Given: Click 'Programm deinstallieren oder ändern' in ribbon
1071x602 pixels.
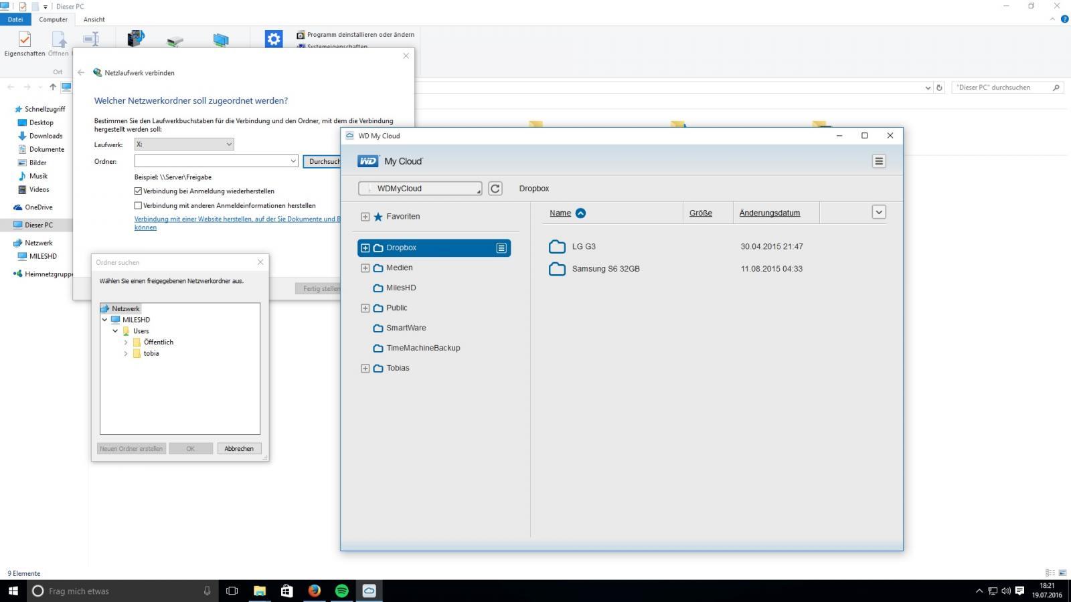Looking at the screenshot, I should (355, 35).
